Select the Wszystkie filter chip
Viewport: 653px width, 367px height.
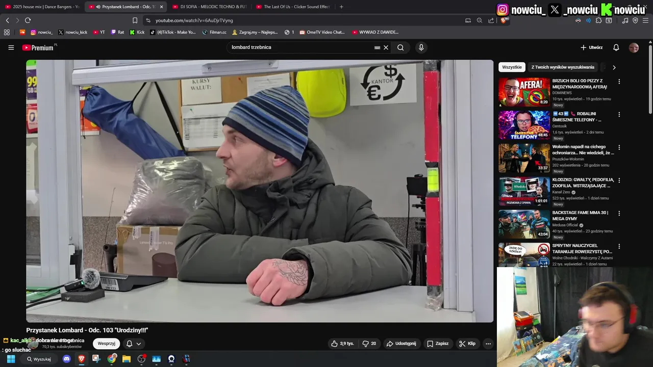[x=512, y=67]
